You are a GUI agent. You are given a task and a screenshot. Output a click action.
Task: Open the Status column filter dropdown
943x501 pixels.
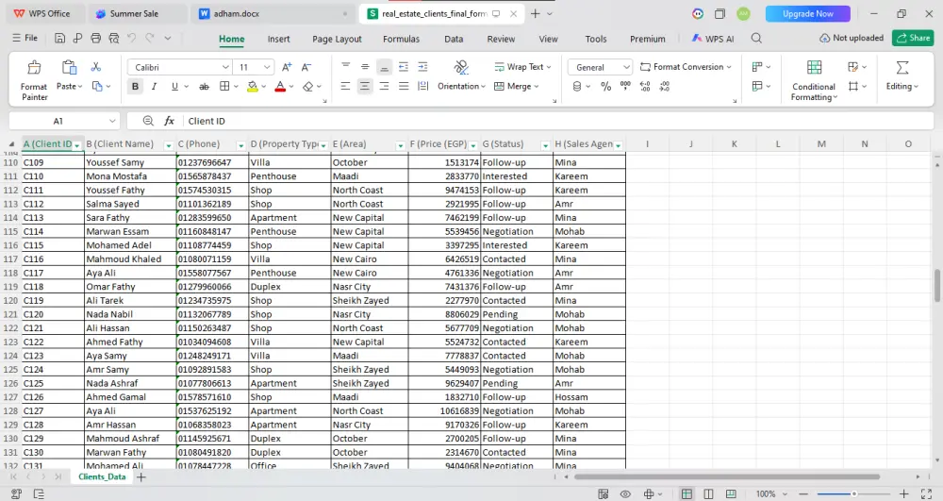tap(545, 145)
